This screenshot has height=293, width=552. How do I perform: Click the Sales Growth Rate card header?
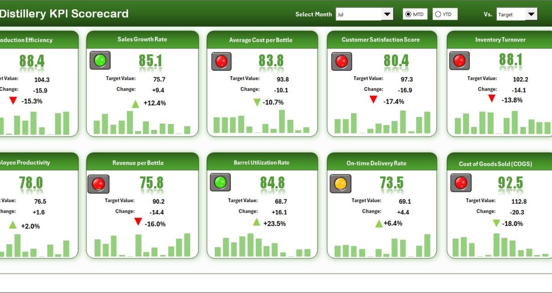(142, 39)
